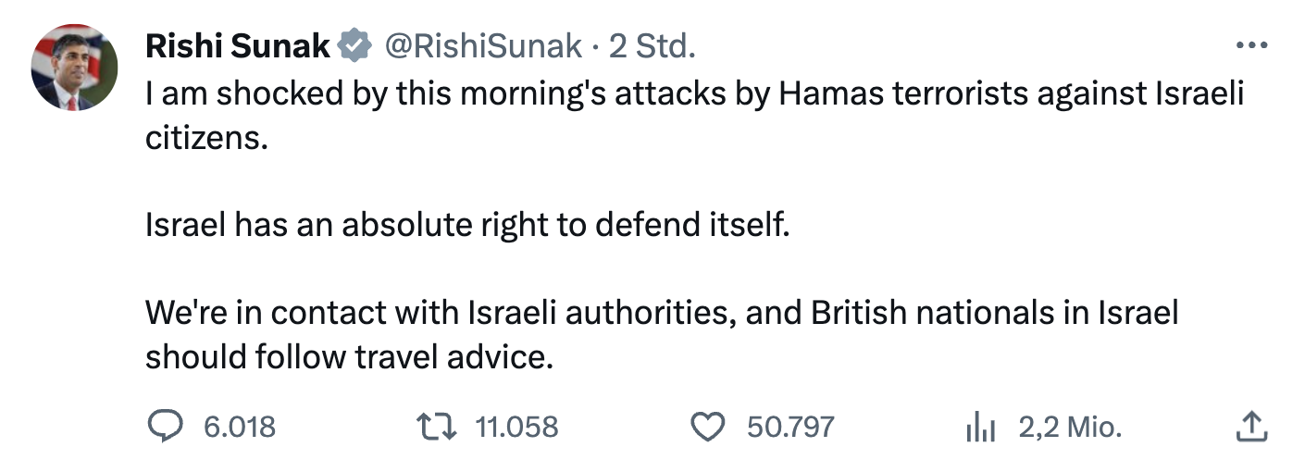The width and height of the screenshot is (1305, 472).
Task: Click the 2,2 Mio. views count
Action: (x=1070, y=427)
